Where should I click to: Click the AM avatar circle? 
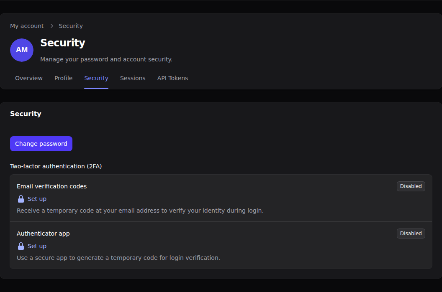(x=22, y=50)
